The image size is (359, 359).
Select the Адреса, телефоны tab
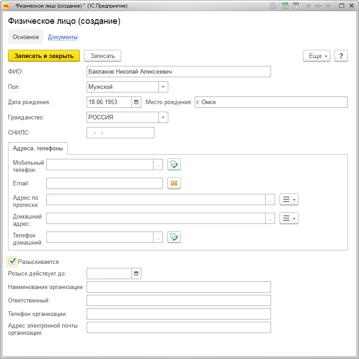coord(38,148)
